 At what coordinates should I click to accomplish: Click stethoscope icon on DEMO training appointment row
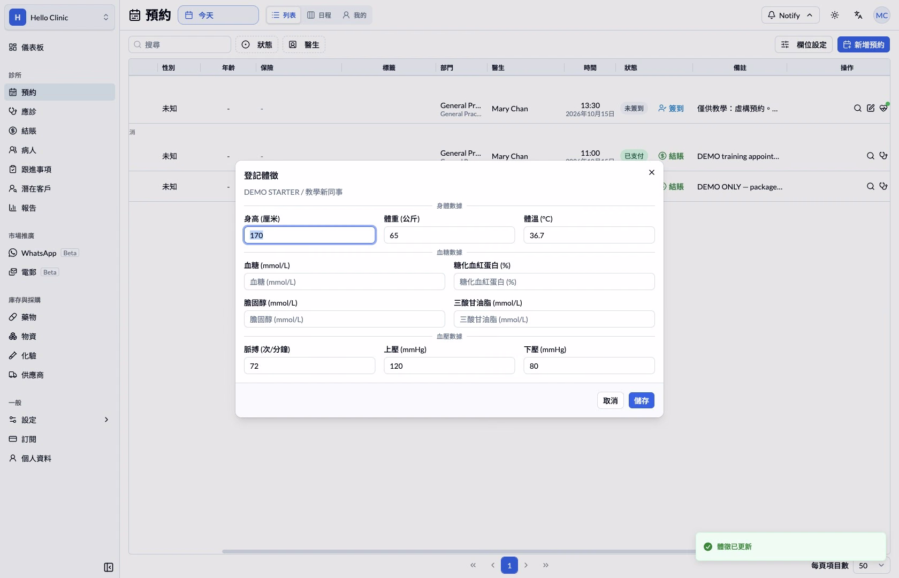point(883,156)
